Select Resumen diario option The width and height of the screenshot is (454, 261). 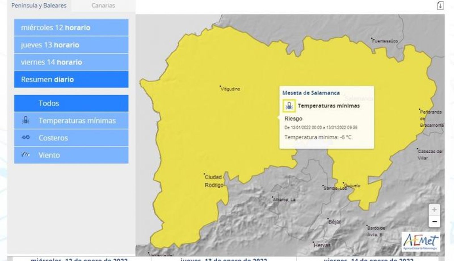[x=71, y=80]
